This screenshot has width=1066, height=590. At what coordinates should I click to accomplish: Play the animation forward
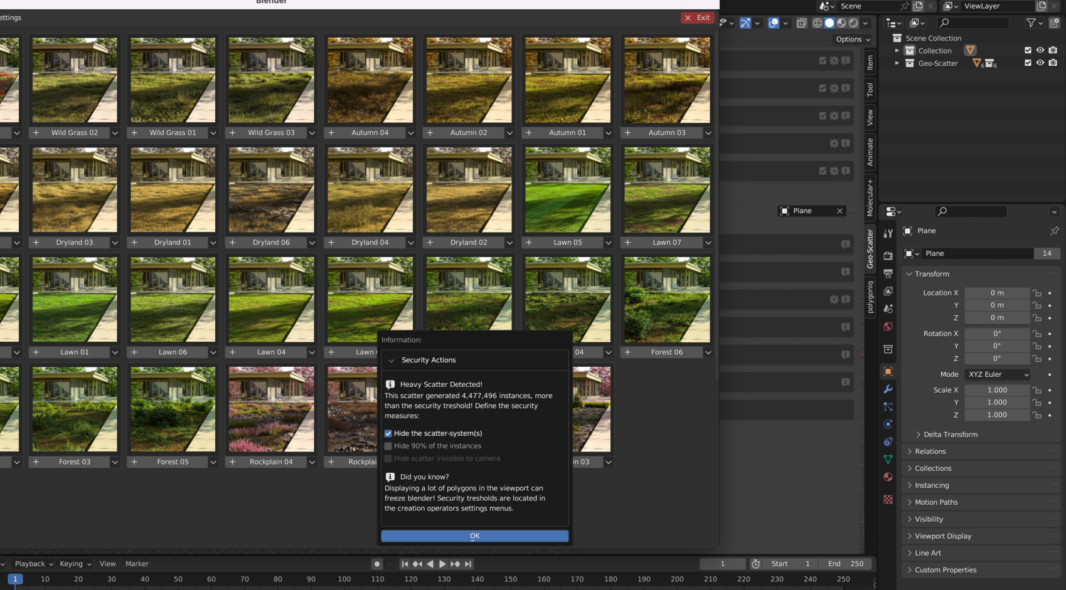pos(442,564)
